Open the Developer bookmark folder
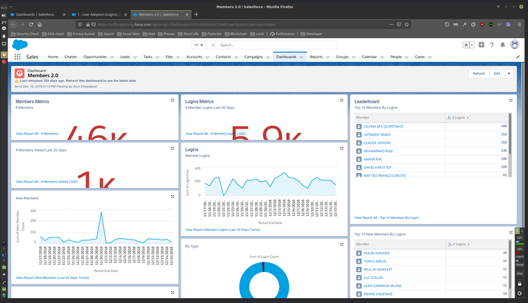 311,34
